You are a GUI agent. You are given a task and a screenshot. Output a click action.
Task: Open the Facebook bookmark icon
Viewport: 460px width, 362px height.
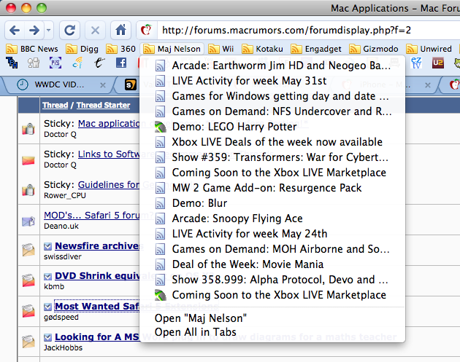(x=121, y=63)
